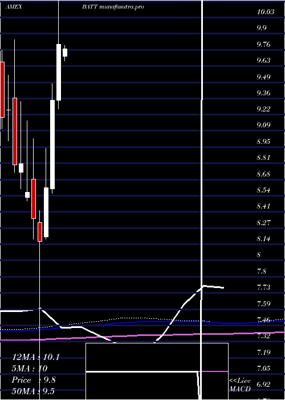Click the 8.27 price axis label
This screenshot has height=400, width=285.
tap(263, 223)
